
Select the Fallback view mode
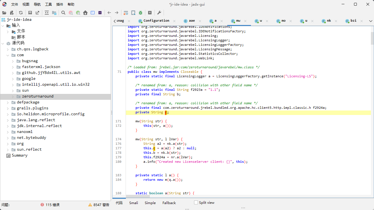coord(169,203)
